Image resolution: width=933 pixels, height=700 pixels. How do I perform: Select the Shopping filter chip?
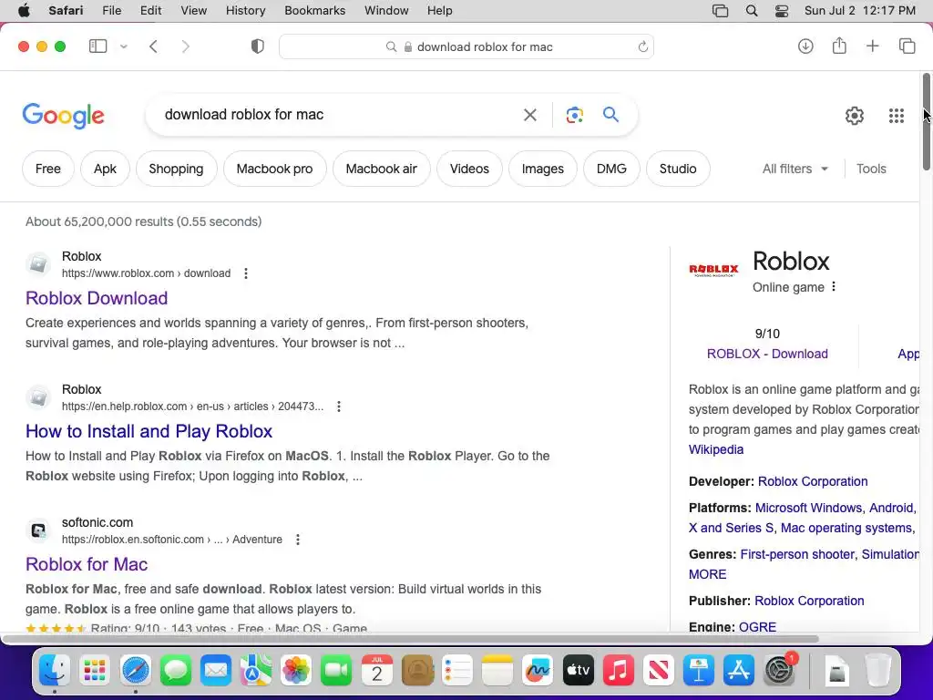[176, 169]
